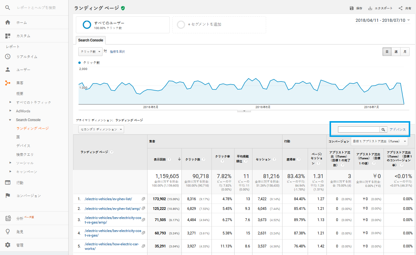Open the カスタム dashboard icon
The width and height of the screenshot is (416, 255).
pos(8,36)
